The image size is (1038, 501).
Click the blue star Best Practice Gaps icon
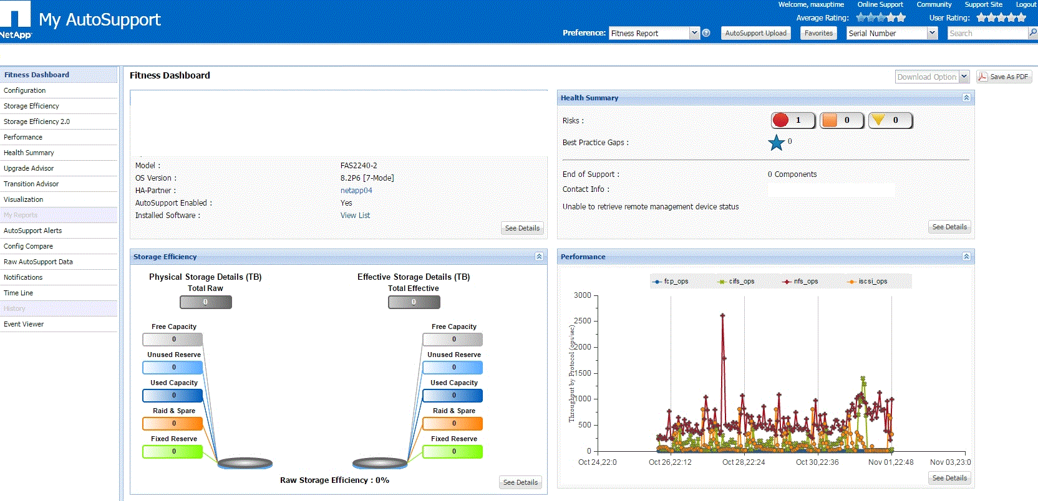tap(776, 143)
